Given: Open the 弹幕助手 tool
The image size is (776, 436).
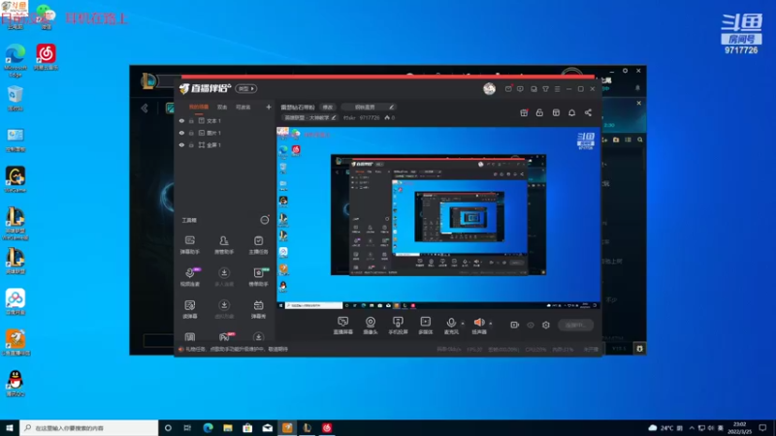Looking at the screenshot, I should point(190,245).
